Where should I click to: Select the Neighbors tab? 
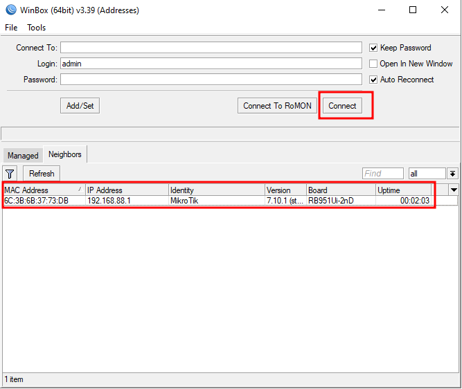(x=64, y=154)
